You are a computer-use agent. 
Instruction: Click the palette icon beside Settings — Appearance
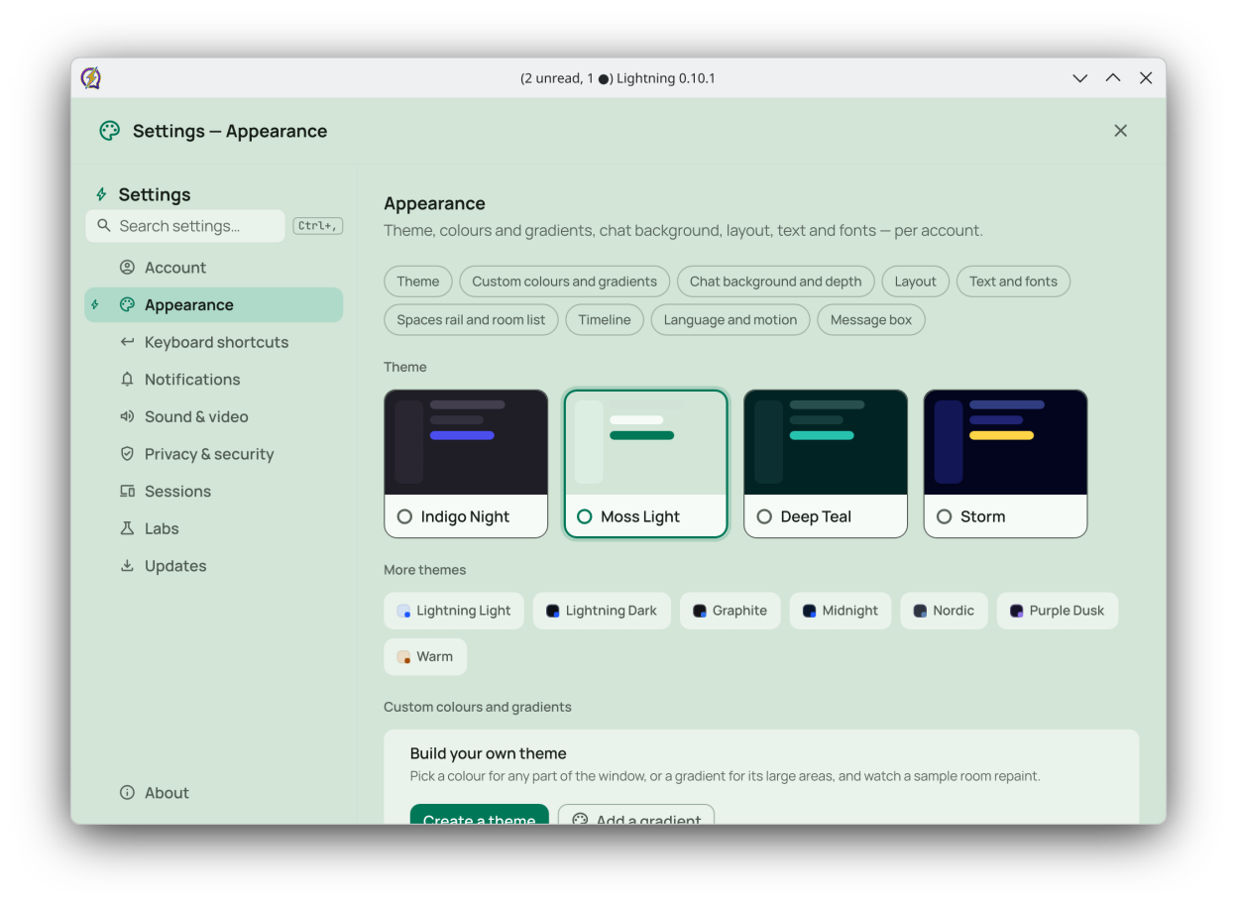pyautogui.click(x=110, y=131)
